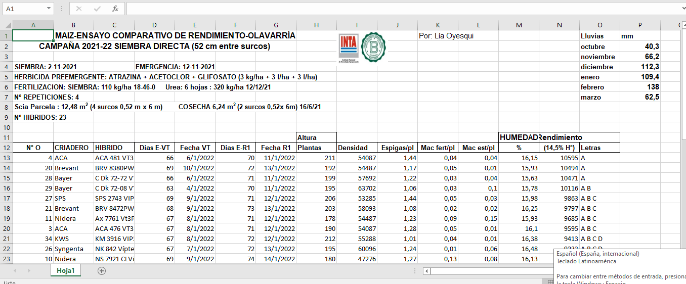686x284 pixels.
Task: Click the next sheet navigation arrow
Action: pyautogui.click(x=29, y=270)
